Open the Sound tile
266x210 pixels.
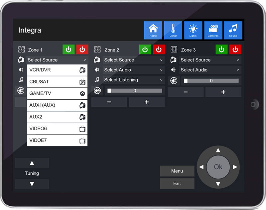(x=233, y=30)
